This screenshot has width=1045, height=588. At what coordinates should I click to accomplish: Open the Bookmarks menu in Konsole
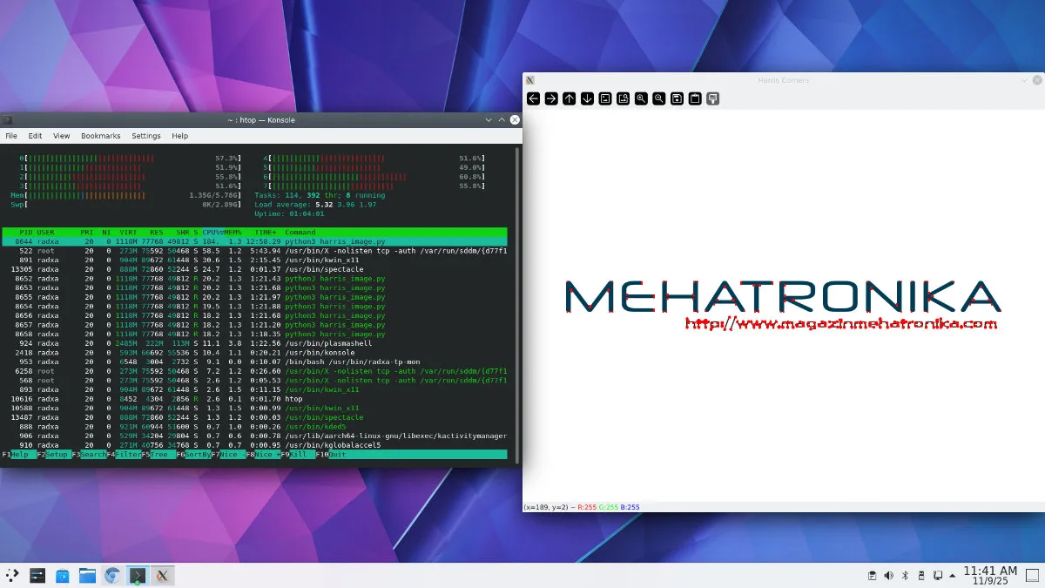coord(100,136)
